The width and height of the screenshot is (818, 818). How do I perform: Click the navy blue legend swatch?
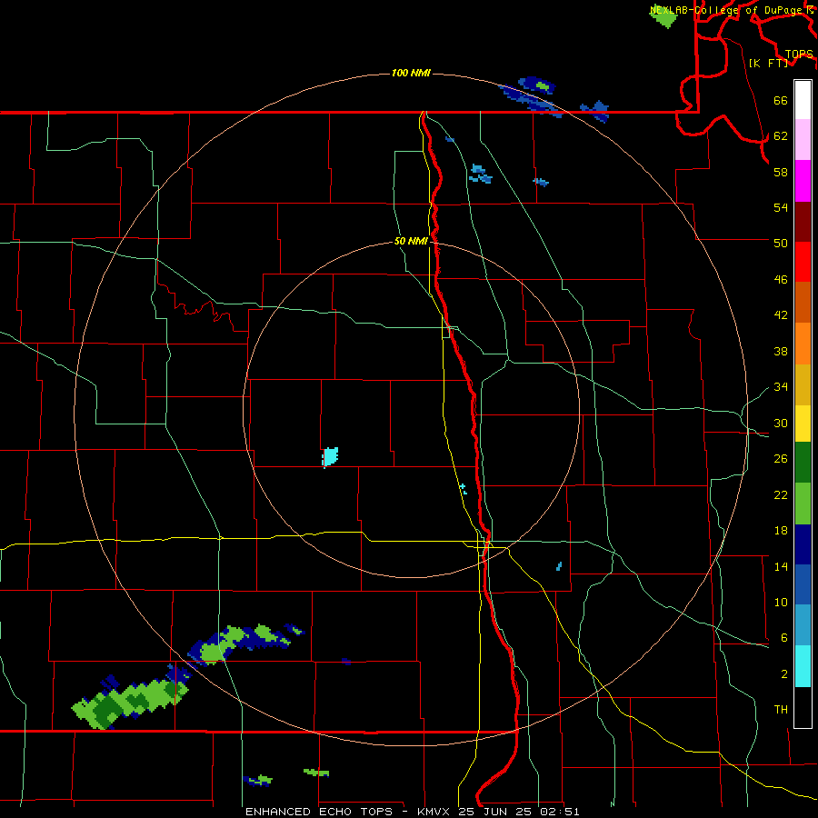pyautogui.click(x=803, y=544)
